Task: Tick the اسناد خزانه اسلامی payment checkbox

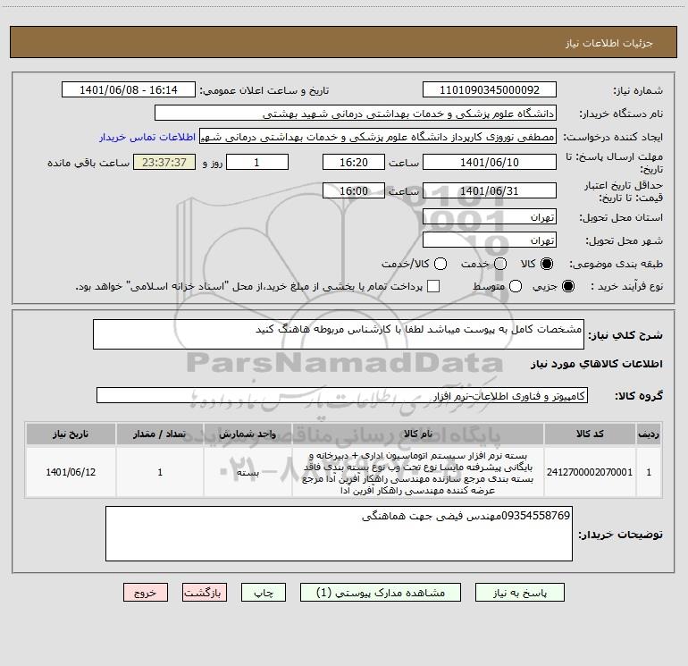Action: click(433, 286)
